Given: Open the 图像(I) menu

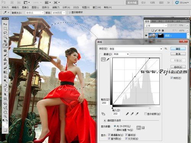Looking at the screenshot, I should [25, 7].
